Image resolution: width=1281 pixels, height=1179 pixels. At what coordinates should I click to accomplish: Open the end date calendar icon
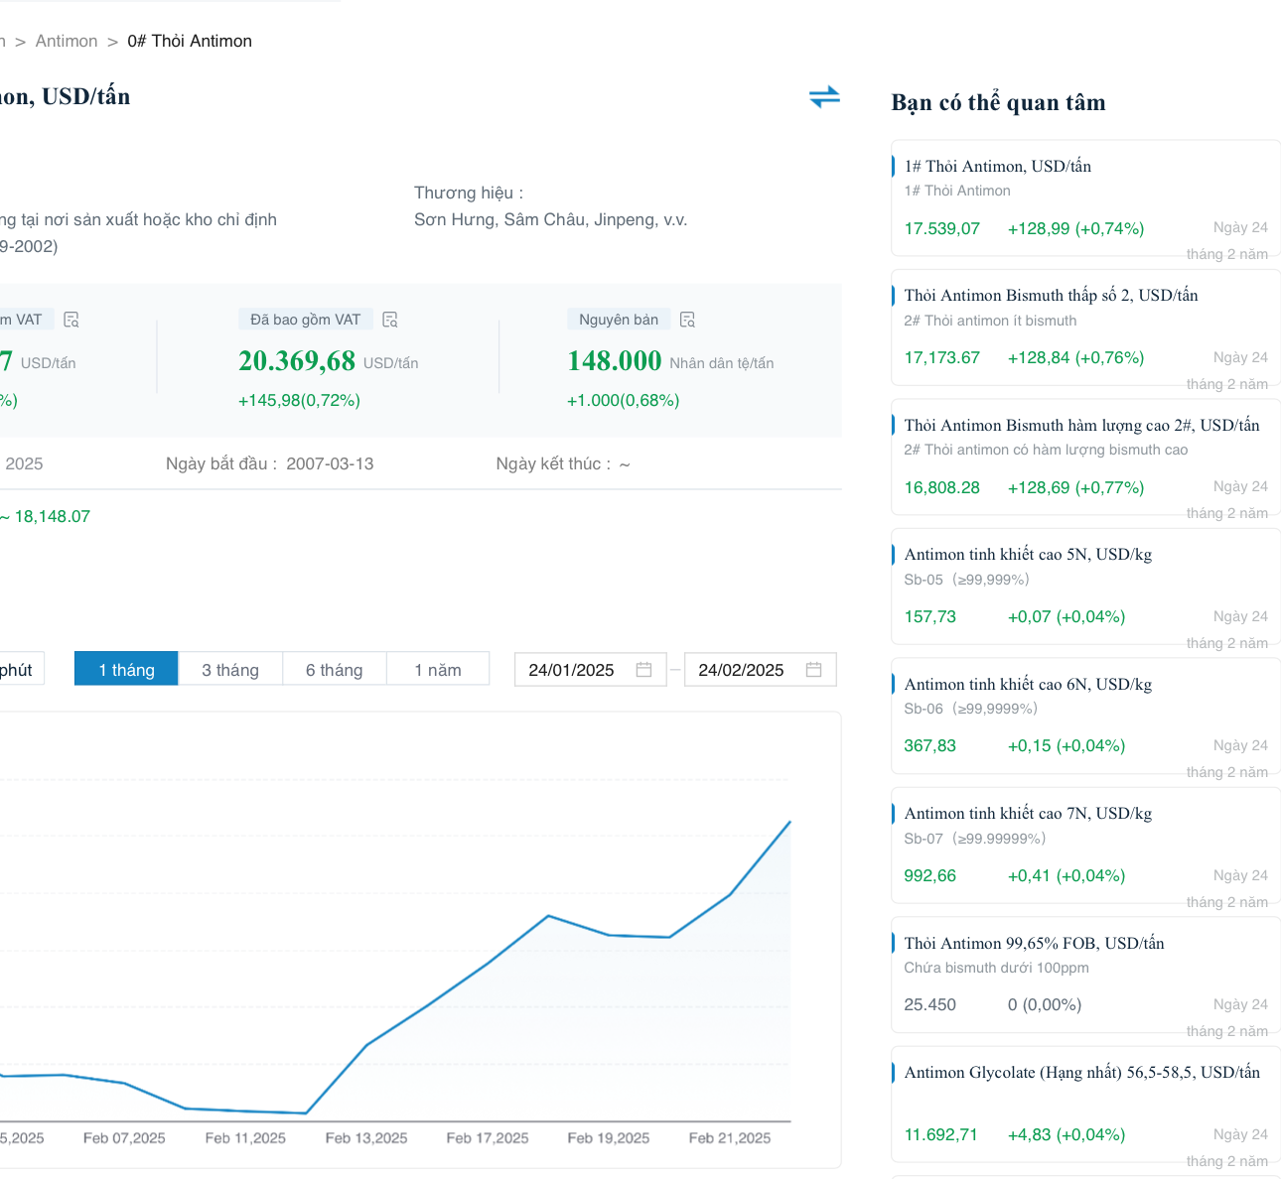pos(813,670)
